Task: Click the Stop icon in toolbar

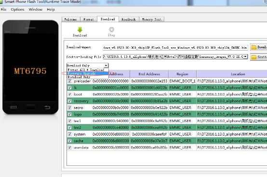Action: point(111,29)
